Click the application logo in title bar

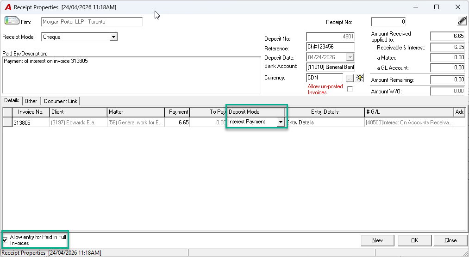pos(8,7)
